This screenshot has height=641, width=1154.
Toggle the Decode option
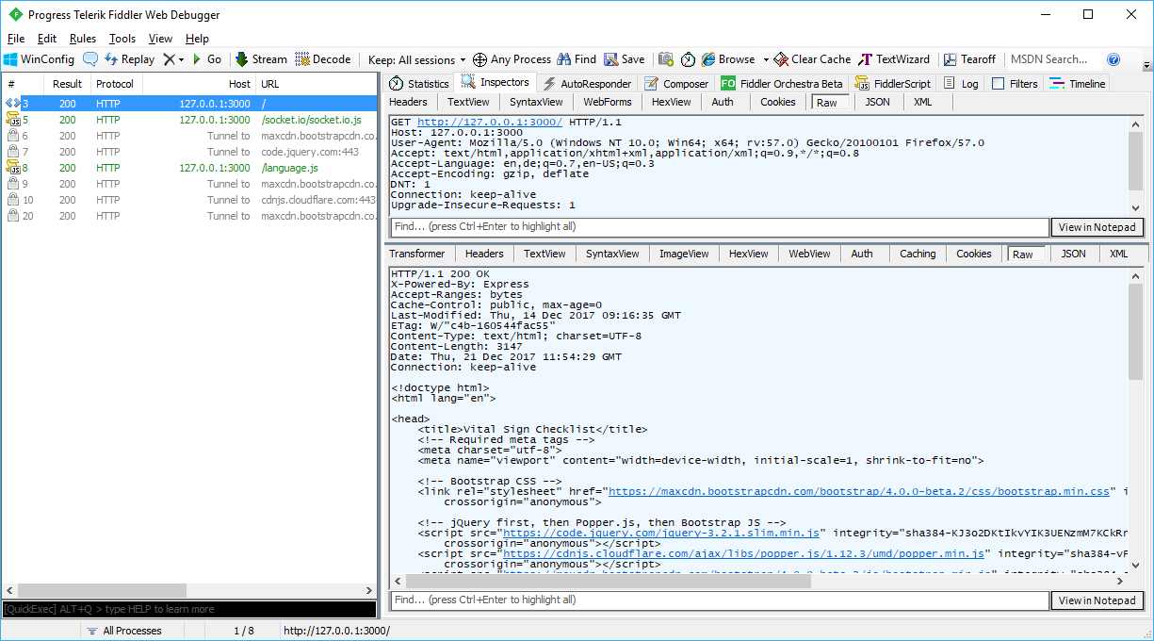[323, 59]
